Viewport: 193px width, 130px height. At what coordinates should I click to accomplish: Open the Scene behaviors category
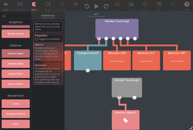[x=131, y=6]
